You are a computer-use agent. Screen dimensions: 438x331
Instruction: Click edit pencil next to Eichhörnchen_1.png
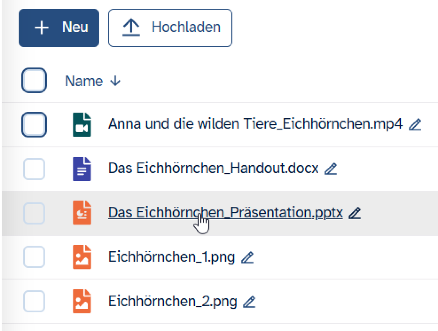247,258
